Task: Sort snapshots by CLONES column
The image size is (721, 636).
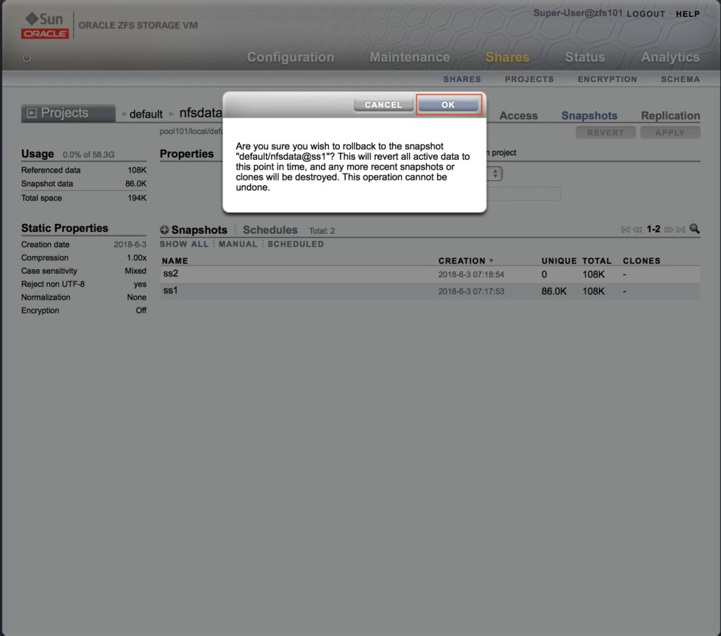Action: [642, 261]
